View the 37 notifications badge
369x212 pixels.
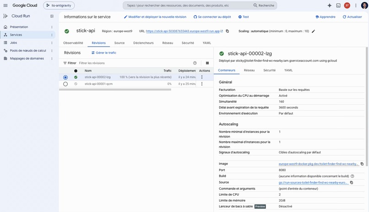point(347,5)
